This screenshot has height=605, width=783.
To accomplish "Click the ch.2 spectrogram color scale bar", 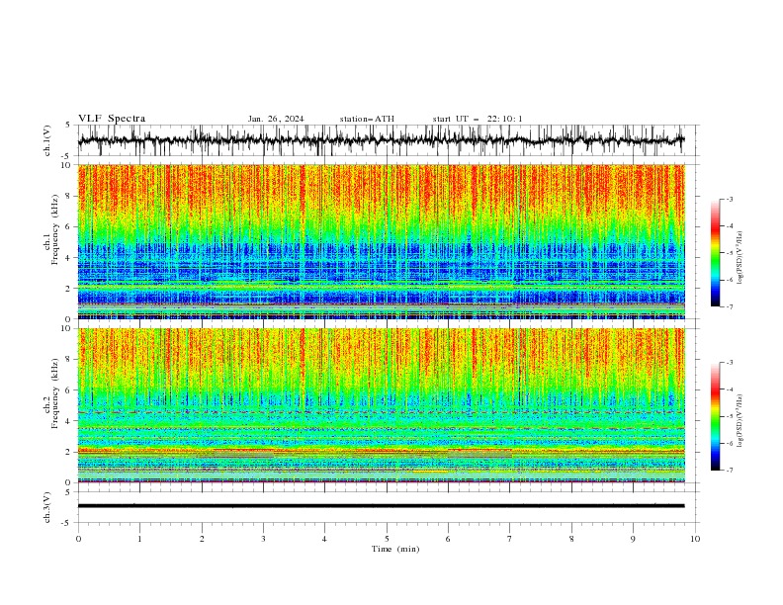I will tap(715, 416).
